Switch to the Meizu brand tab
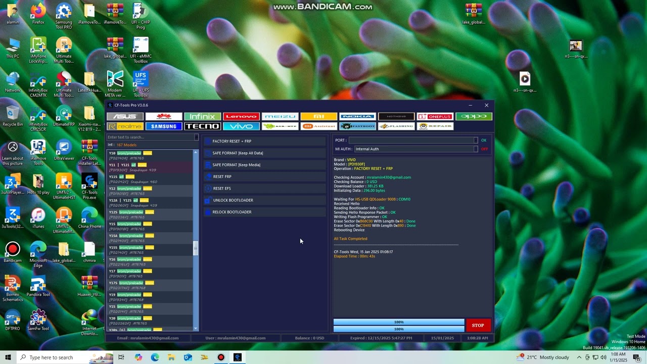 pos(280,116)
